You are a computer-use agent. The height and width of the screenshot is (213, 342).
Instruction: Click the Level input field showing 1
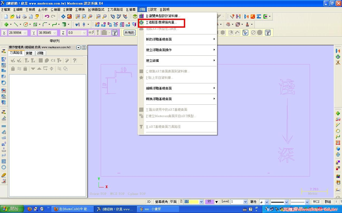(x=237, y=202)
